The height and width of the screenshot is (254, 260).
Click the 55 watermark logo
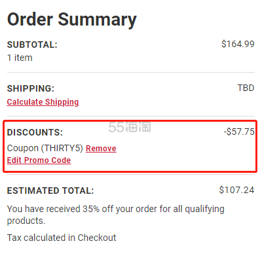click(130, 127)
